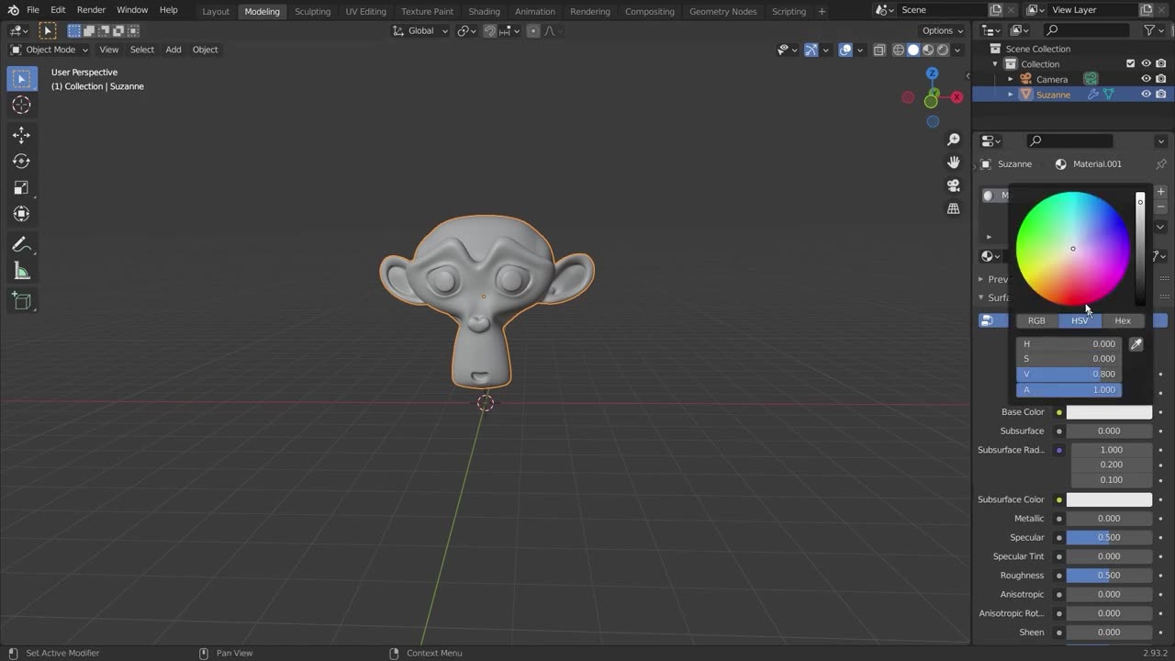
Task: Click the Base Color swatch
Action: tap(1109, 412)
